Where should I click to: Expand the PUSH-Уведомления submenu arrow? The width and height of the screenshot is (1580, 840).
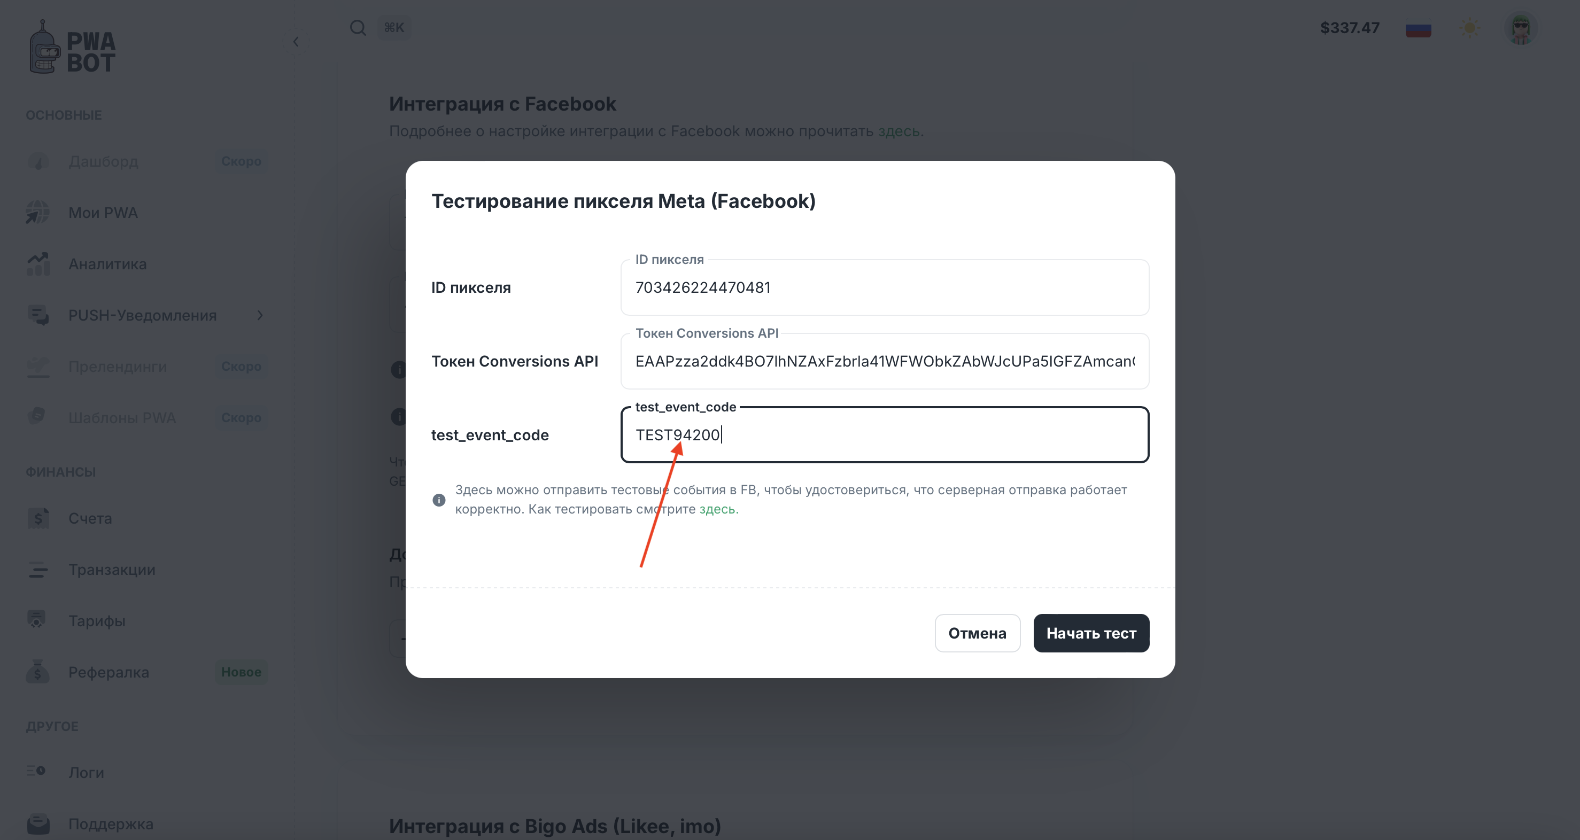(x=260, y=315)
